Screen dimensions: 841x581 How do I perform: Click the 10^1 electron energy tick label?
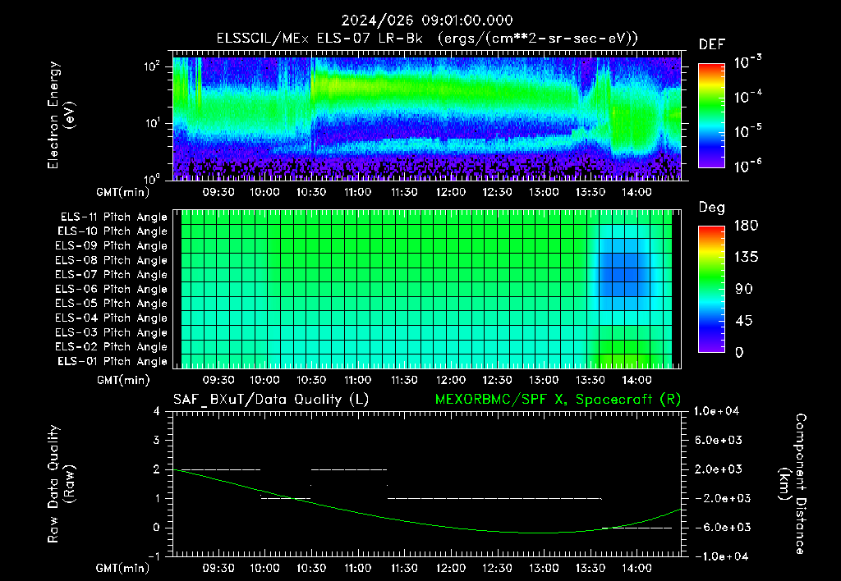pos(152,123)
